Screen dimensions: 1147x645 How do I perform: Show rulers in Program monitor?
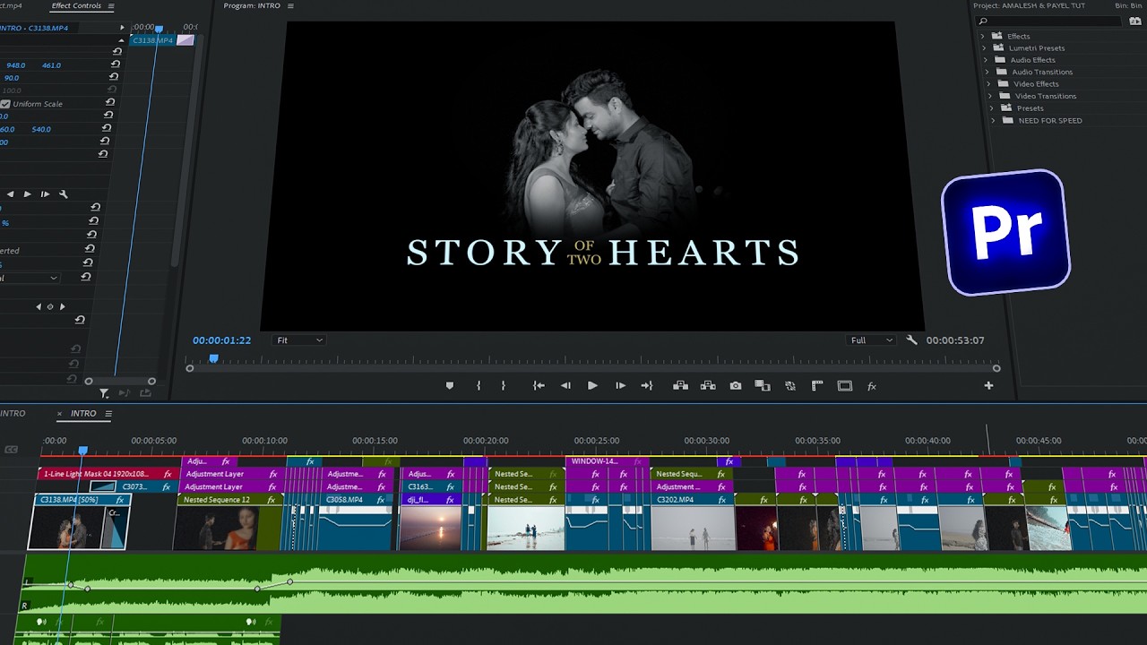pyautogui.click(x=817, y=385)
